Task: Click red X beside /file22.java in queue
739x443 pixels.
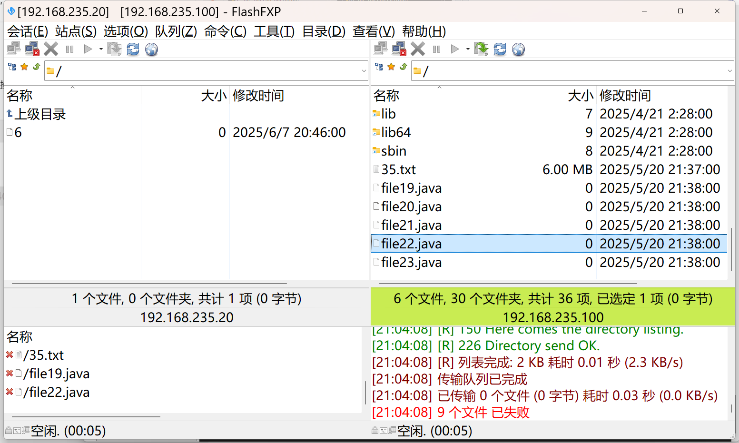Action: pos(10,392)
